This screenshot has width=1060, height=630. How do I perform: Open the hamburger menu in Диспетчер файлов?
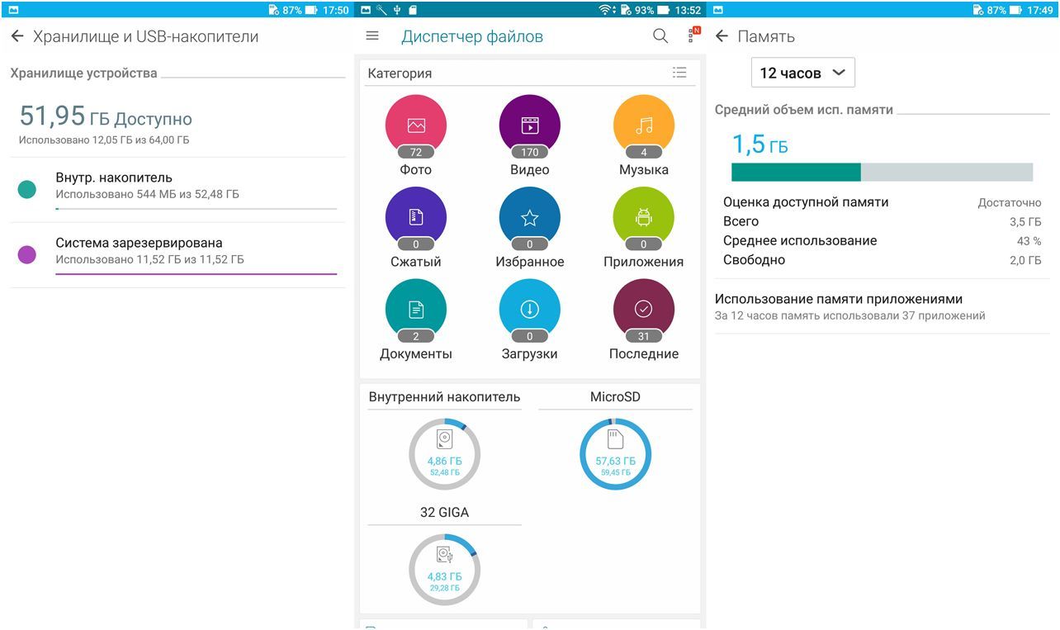[372, 36]
